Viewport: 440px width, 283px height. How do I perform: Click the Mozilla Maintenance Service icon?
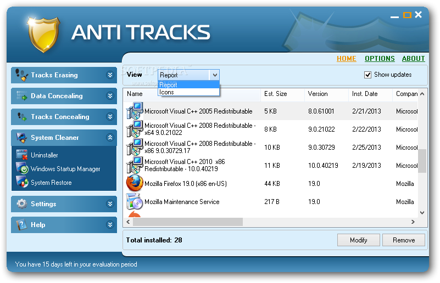click(135, 201)
